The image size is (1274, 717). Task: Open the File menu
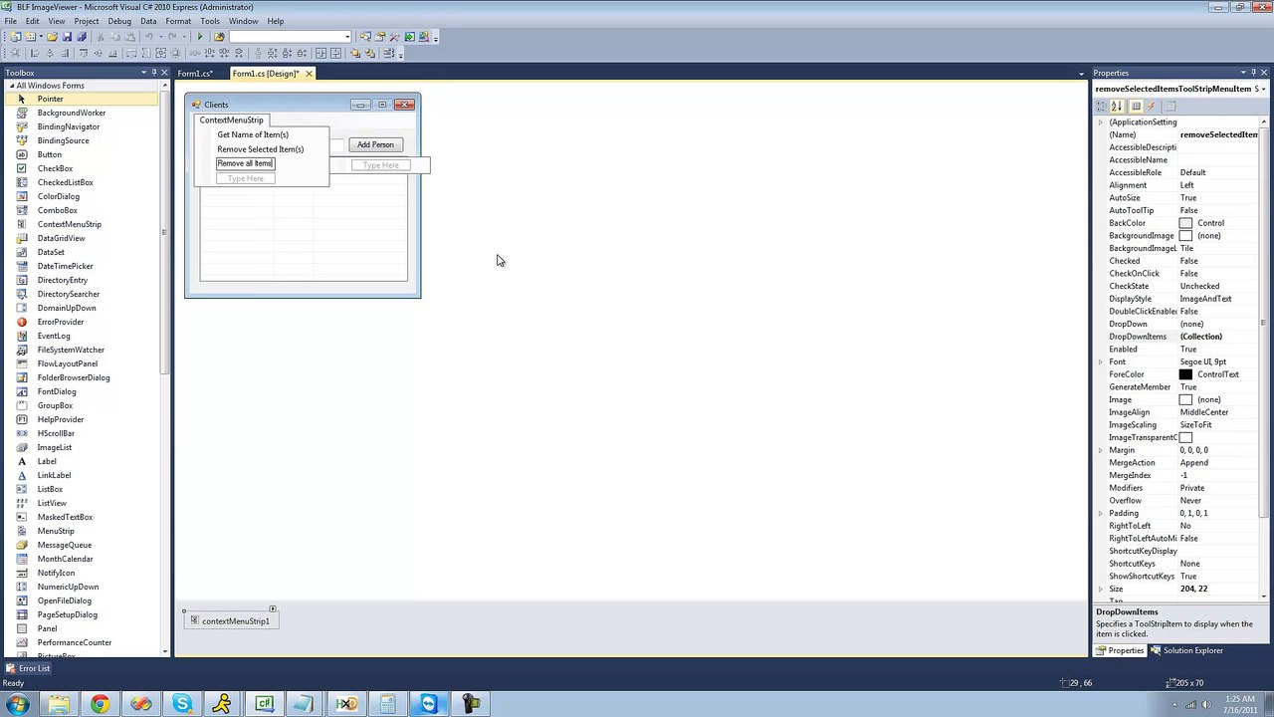coord(10,21)
